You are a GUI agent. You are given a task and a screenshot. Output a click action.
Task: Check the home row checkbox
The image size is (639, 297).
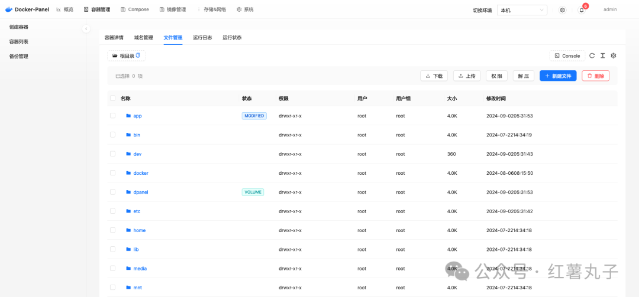113,230
